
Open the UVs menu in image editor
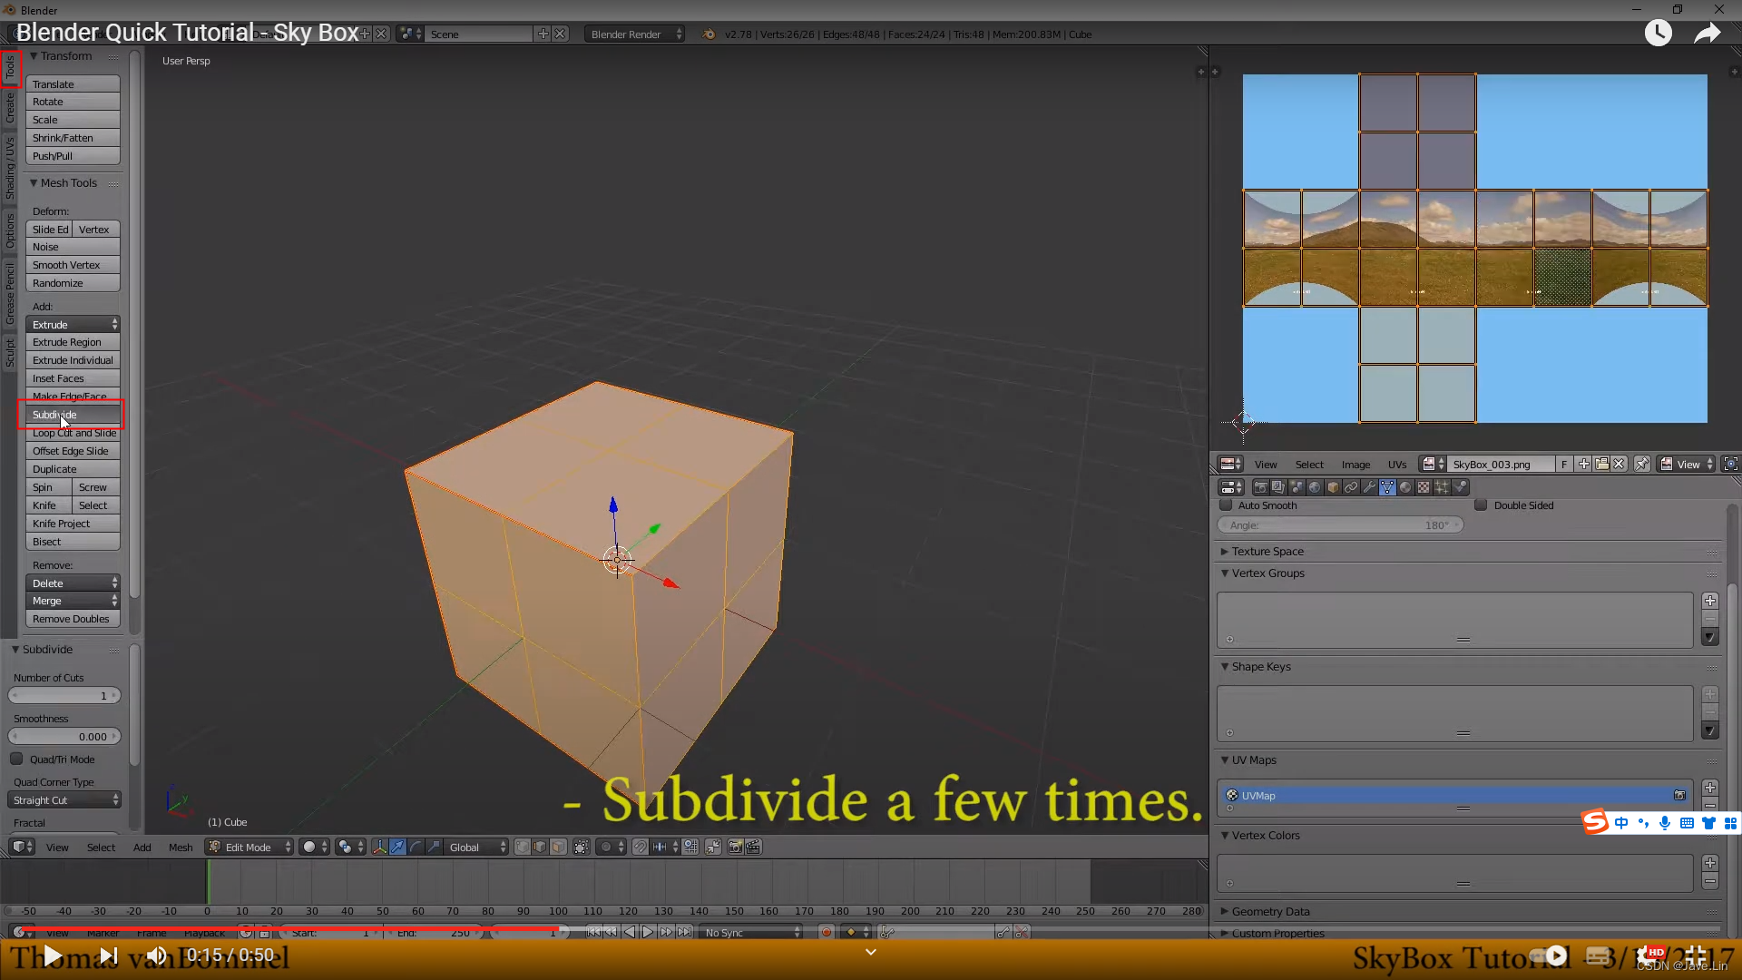coord(1397,464)
